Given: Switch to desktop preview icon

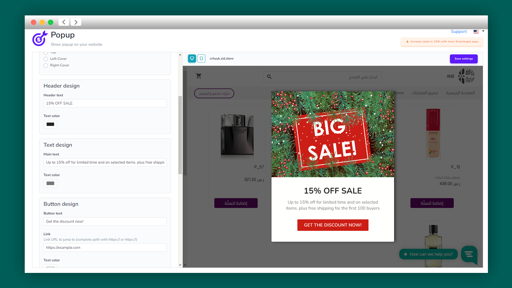Looking at the screenshot, I should (192, 58).
